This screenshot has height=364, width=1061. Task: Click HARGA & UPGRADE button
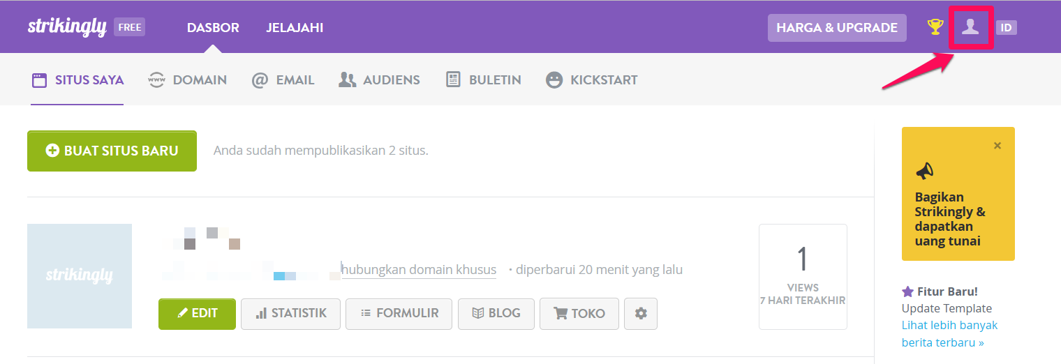pyautogui.click(x=837, y=28)
